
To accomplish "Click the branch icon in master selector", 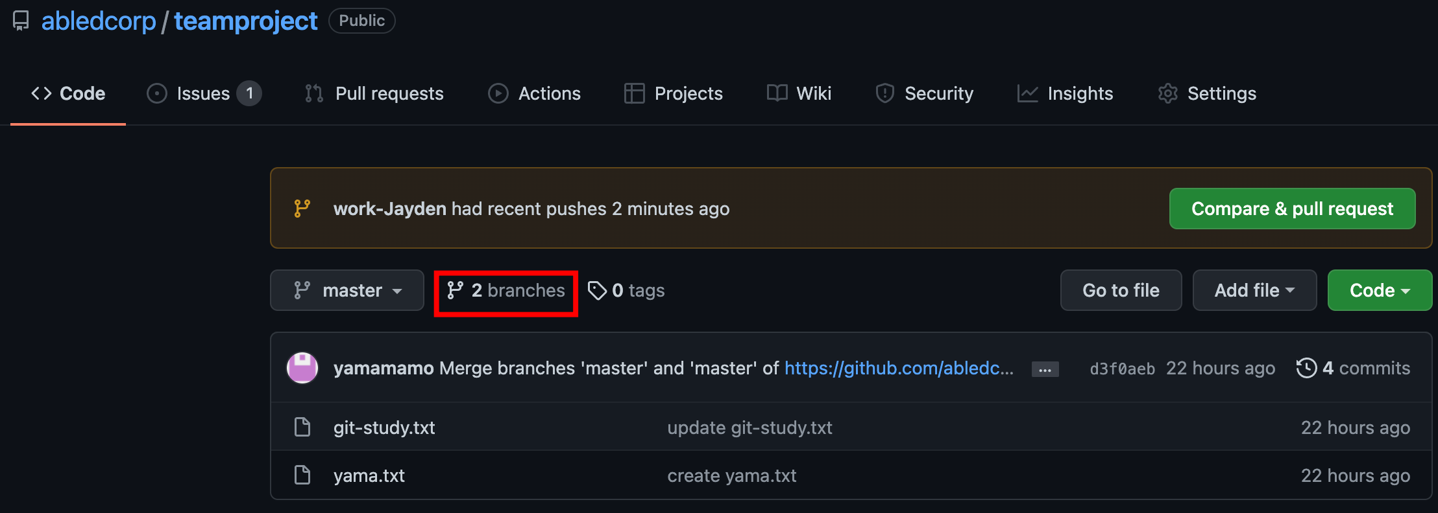I will [x=302, y=290].
